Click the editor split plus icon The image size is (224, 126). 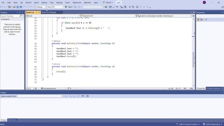(194, 16)
